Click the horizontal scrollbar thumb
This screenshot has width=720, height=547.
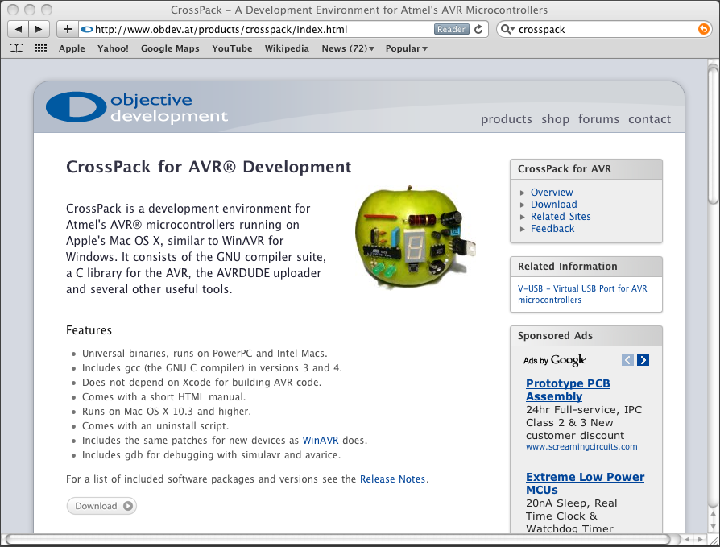(x=337, y=539)
